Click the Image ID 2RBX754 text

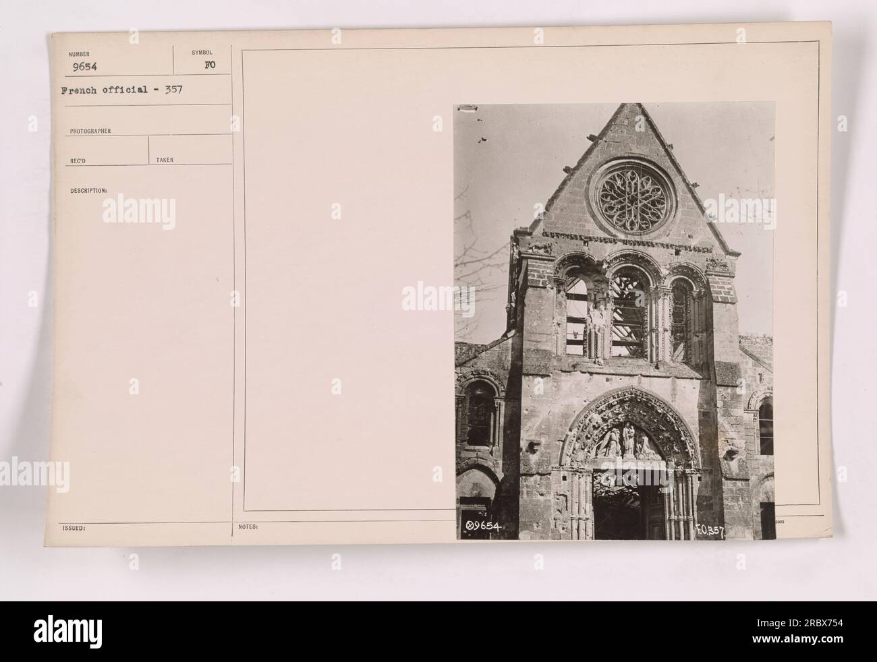click(798, 624)
